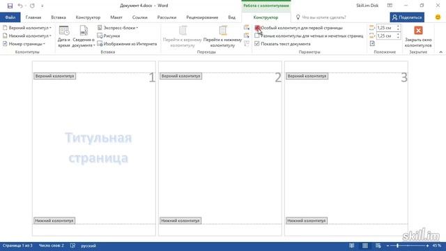Screen dimensions: 446x251
Task: Undo the last action
Action: coord(20,6)
